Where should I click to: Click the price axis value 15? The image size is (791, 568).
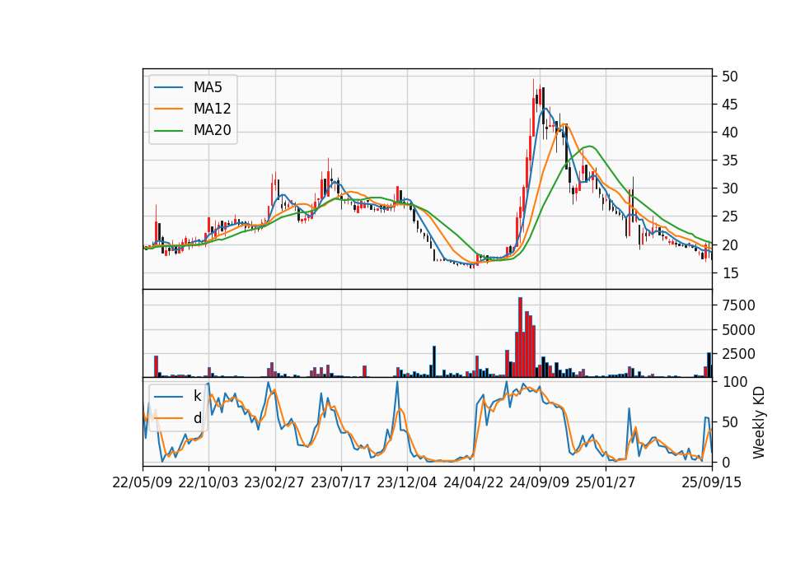(x=730, y=273)
